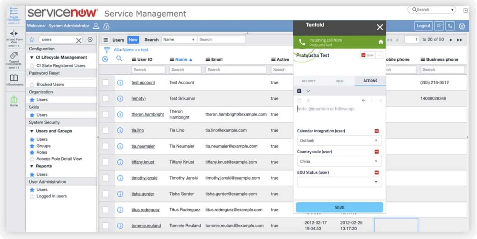Remove EDU Status field with red minus
Viewport: 477px width, 239px height.
click(377, 172)
